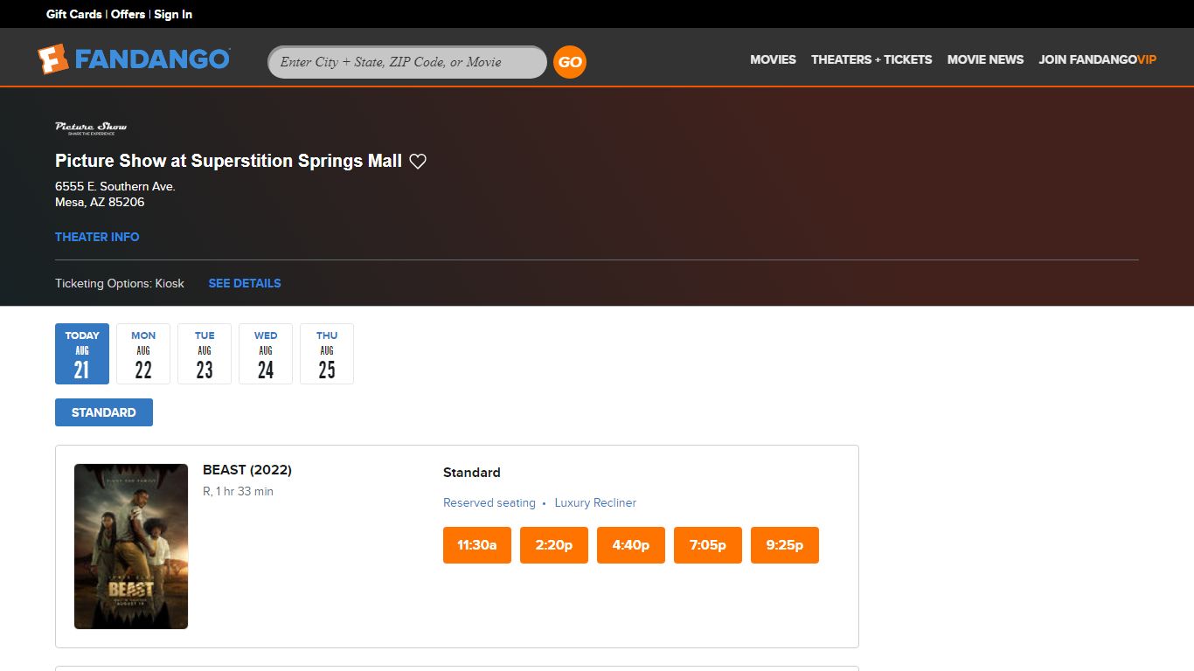Select Today Aug 21 date tab
Image resolution: width=1194 pixels, height=671 pixels.
tap(82, 354)
